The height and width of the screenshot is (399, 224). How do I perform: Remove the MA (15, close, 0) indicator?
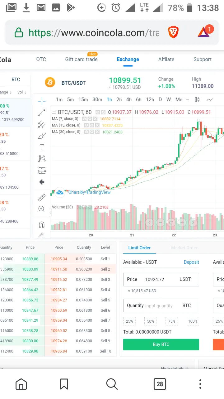click(x=97, y=125)
